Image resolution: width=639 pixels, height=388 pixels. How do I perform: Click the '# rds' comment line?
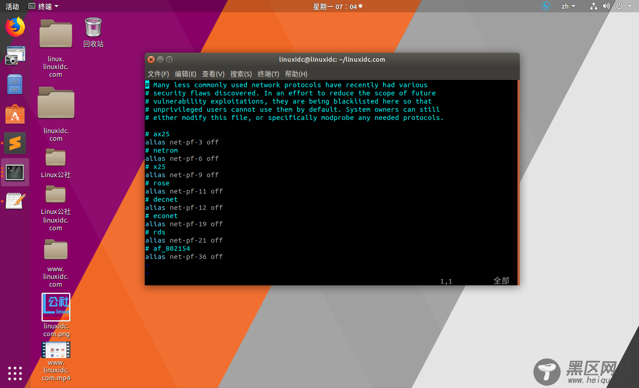[x=155, y=232]
